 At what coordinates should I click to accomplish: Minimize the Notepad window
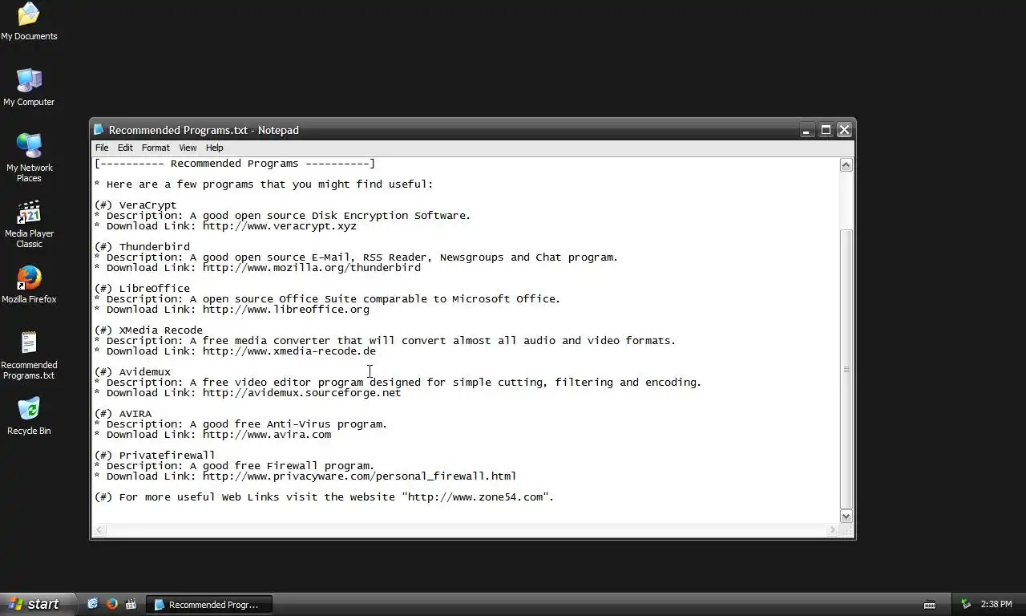(x=806, y=130)
